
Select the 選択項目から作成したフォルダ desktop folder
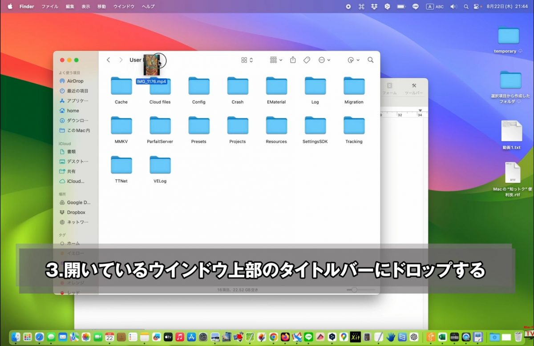coord(510,87)
